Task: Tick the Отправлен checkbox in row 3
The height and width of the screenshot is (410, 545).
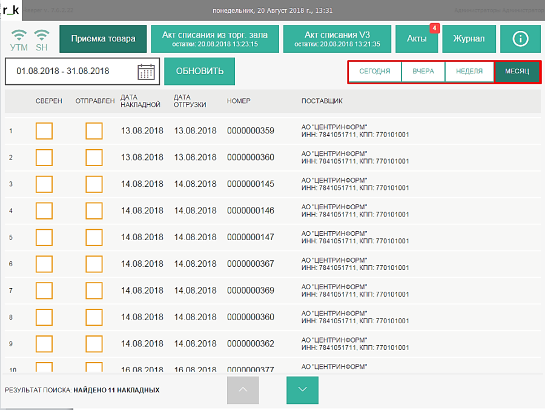Action: click(94, 184)
